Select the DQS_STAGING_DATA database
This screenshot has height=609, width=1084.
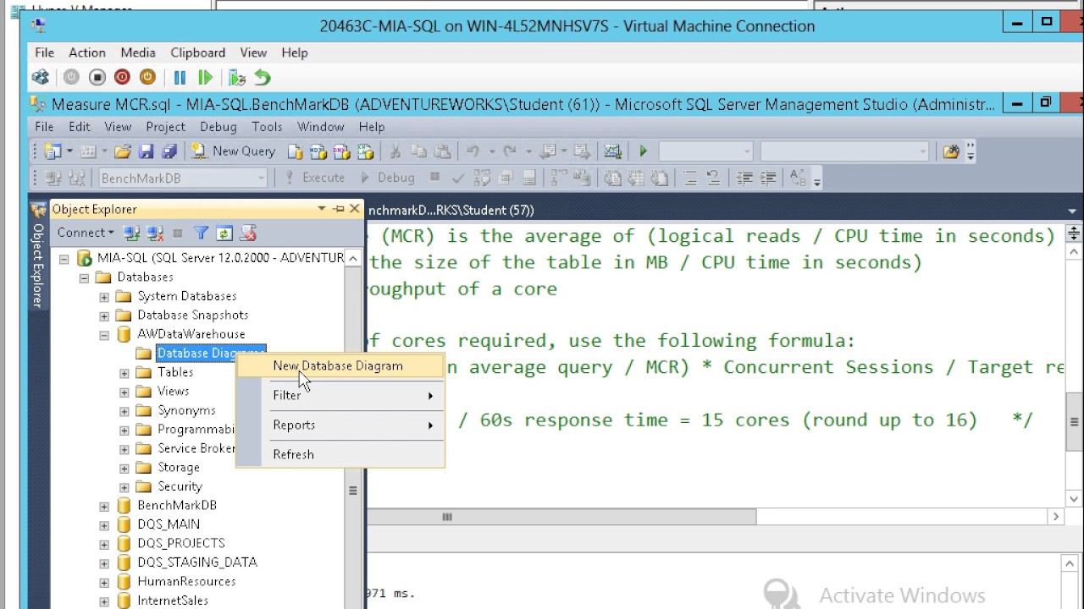pos(197,562)
